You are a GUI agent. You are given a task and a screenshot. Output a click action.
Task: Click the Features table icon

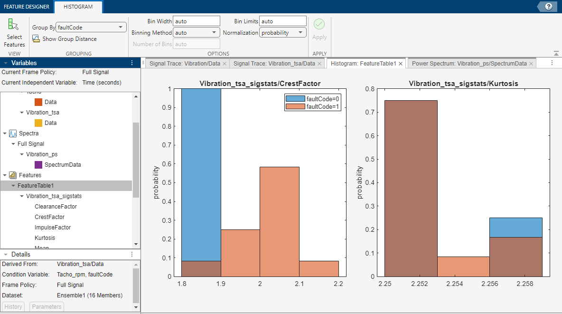pos(13,175)
